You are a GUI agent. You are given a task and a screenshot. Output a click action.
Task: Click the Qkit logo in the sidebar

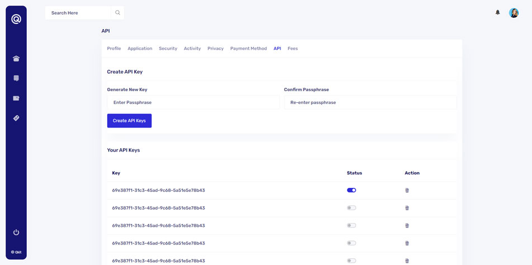[x=16, y=20]
